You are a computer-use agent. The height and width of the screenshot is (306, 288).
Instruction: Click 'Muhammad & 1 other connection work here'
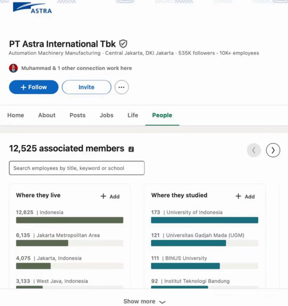pyautogui.click(x=76, y=68)
